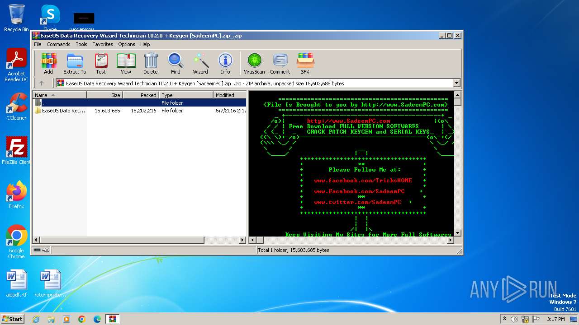Viewport: 579px width, 325px height.
Task: Open Skype desktop shortcut
Action: (x=50, y=18)
